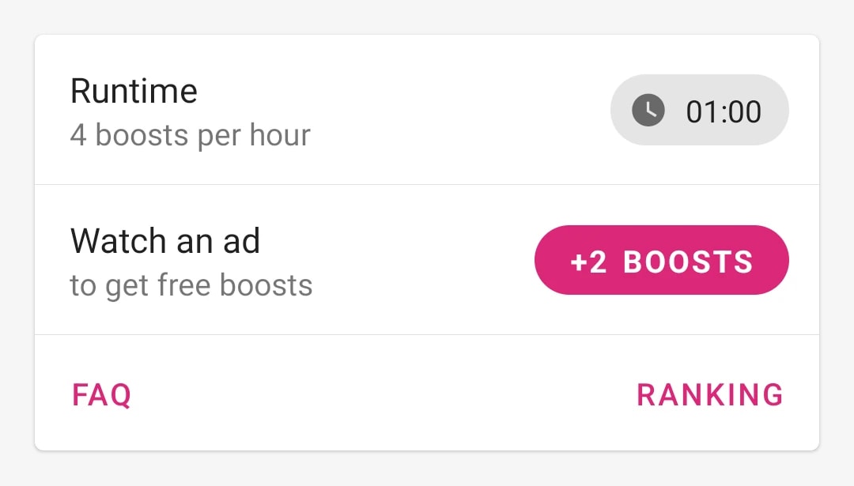Select the Runtime heading

tap(134, 91)
